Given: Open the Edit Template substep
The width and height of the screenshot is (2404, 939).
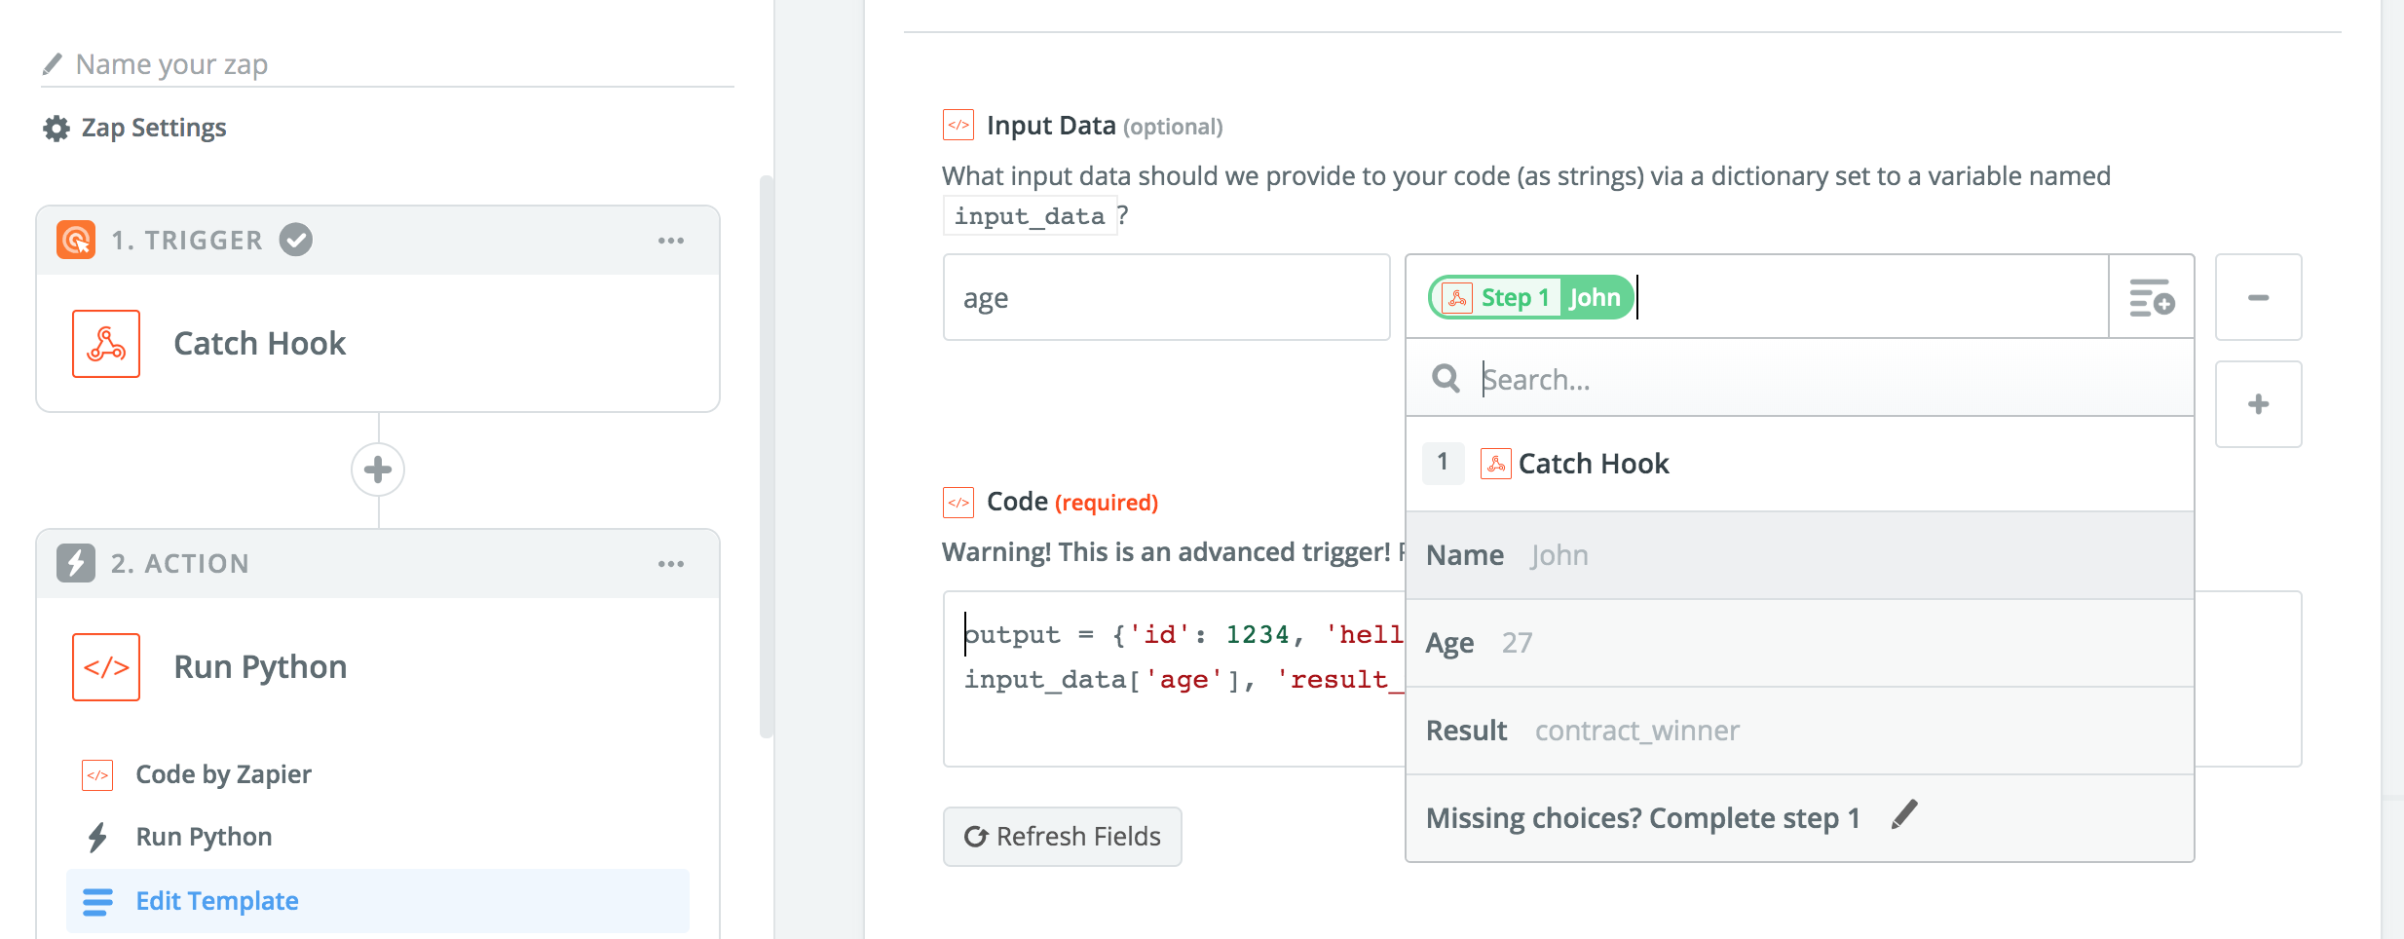Looking at the screenshot, I should [378, 901].
